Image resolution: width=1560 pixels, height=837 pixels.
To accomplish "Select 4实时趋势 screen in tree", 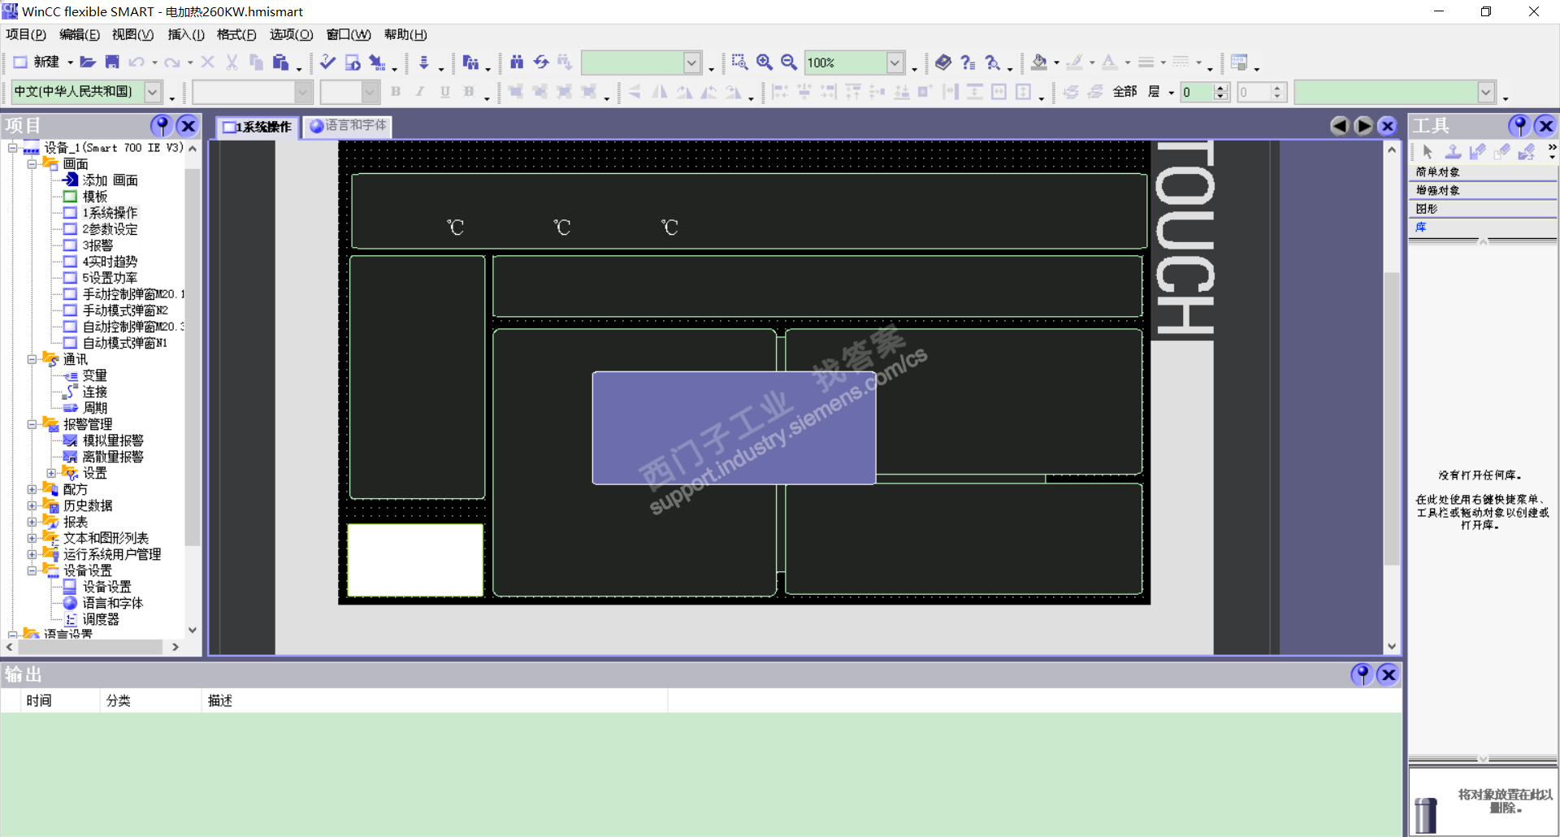I will [x=110, y=262].
